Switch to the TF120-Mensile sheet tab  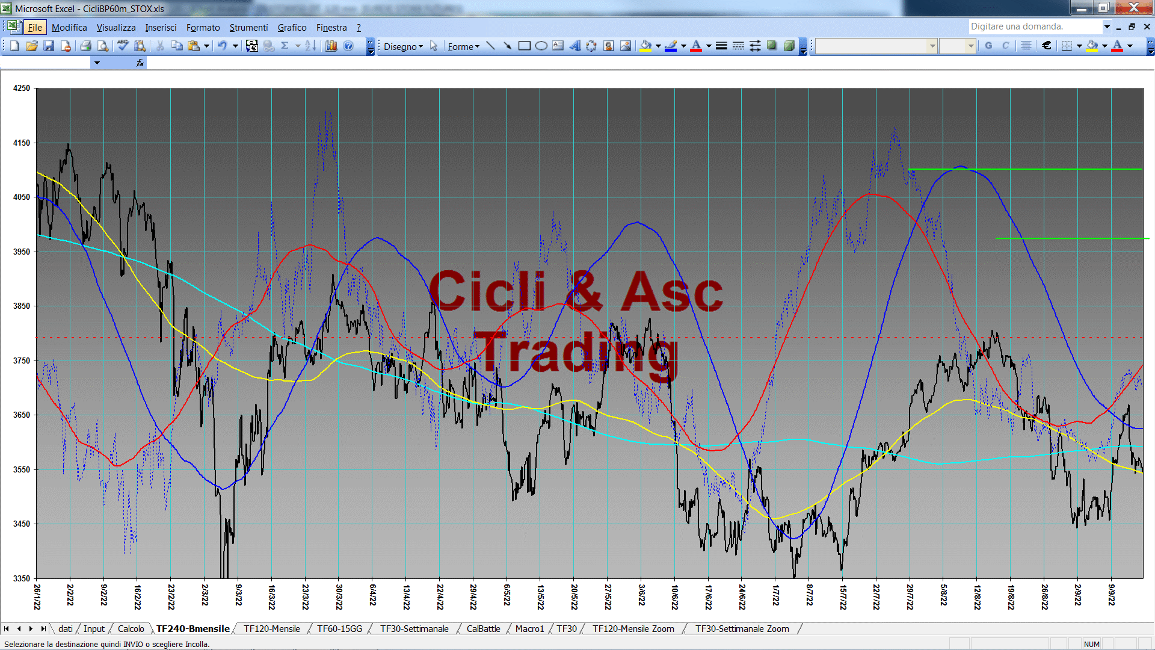pyautogui.click(x=271, y=629)
